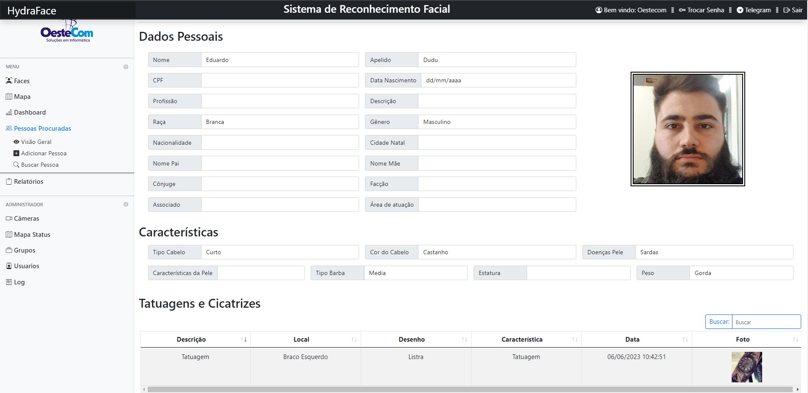
Task: Click the Telegram paper-plane icon
Action: point(740,10)
